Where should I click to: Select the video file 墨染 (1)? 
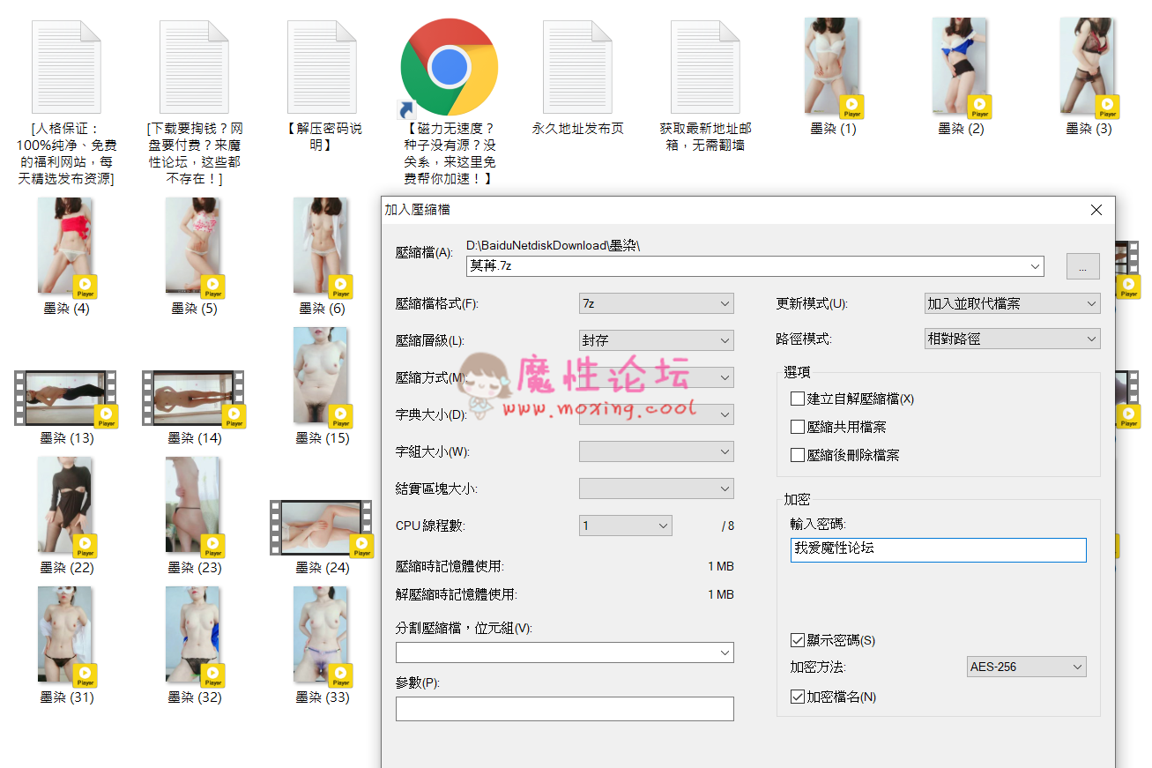pos(833,68)
